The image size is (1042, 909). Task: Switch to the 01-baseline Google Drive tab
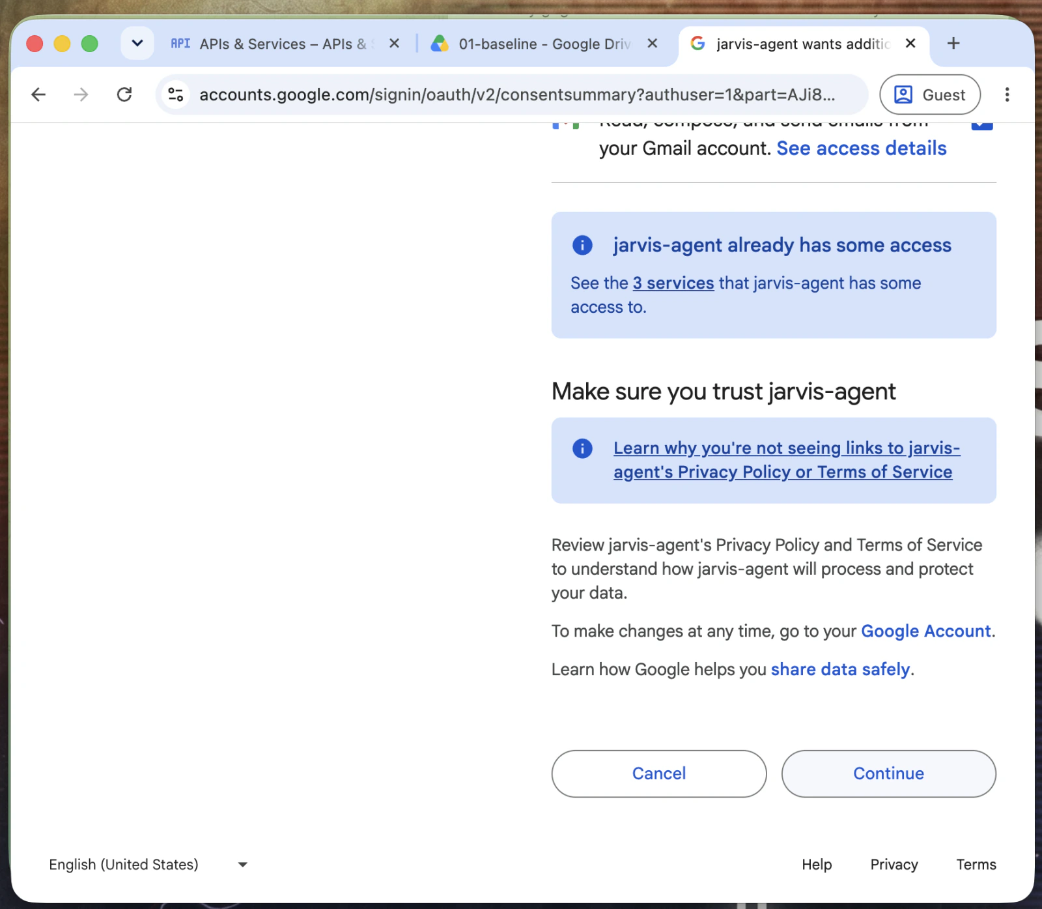pyautogui.click(x=544, y=44)
